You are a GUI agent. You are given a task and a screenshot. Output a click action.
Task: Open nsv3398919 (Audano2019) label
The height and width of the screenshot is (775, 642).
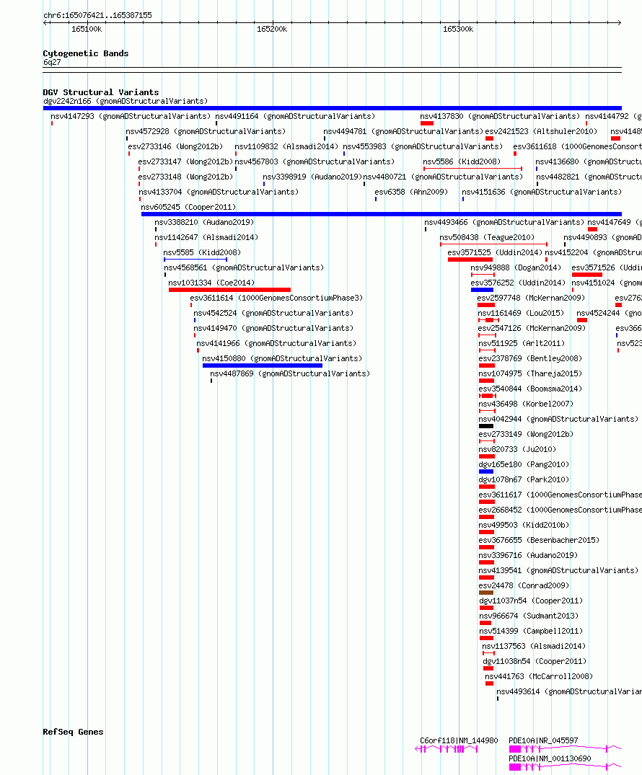click(312, 177)
